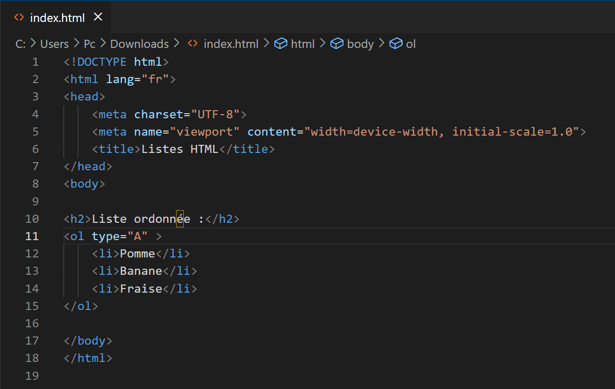
Task: Click the lang attribute on line 2
Action: click(120, 80)
